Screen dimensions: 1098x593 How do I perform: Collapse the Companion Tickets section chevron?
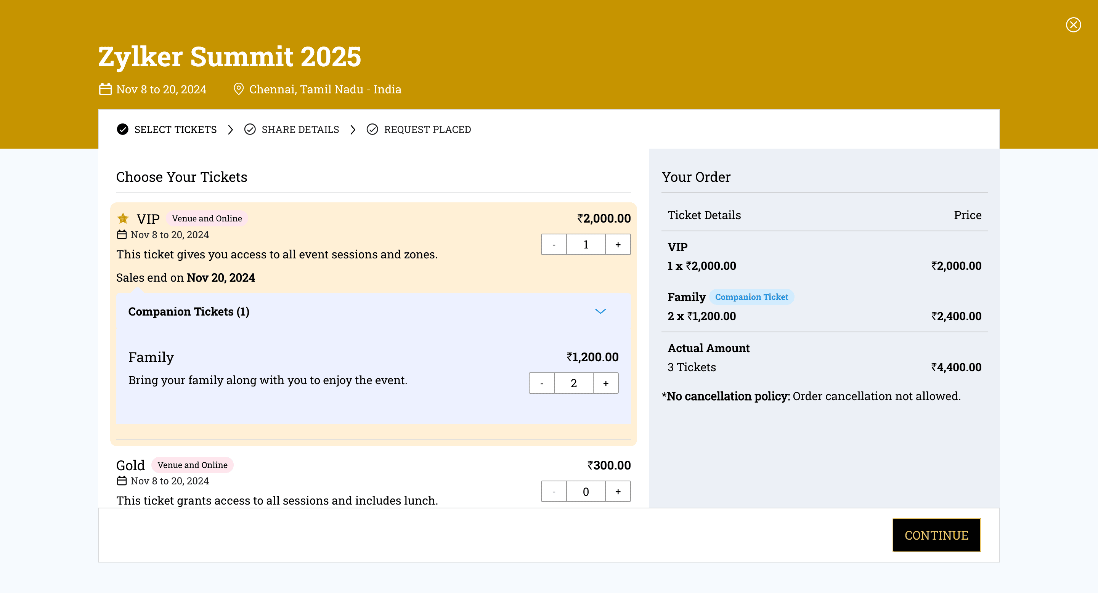coord(600,311)
